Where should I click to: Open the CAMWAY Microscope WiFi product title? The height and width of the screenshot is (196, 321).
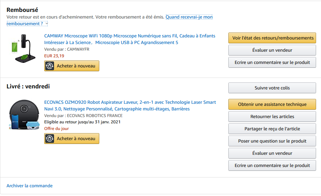(130, 39)
